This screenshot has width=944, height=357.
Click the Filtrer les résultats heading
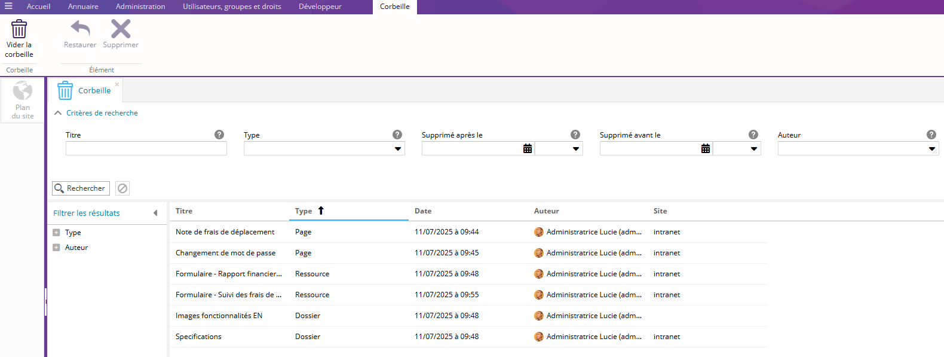click(87, 213)
